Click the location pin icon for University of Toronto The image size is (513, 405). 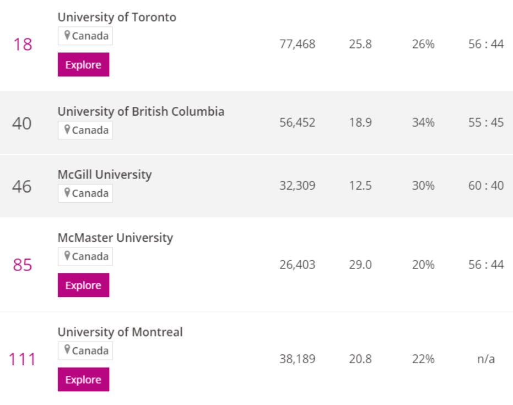[x=67, y=36]
